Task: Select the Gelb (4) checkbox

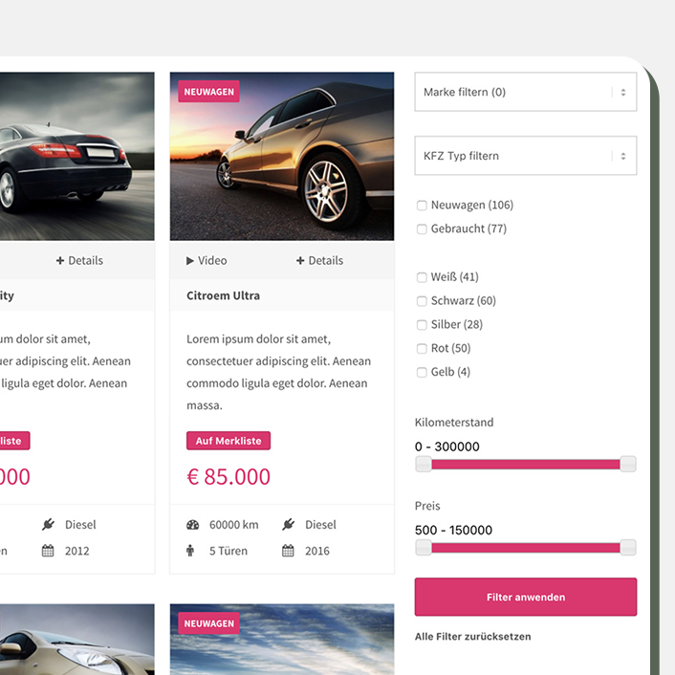Action: coord(422,372)
